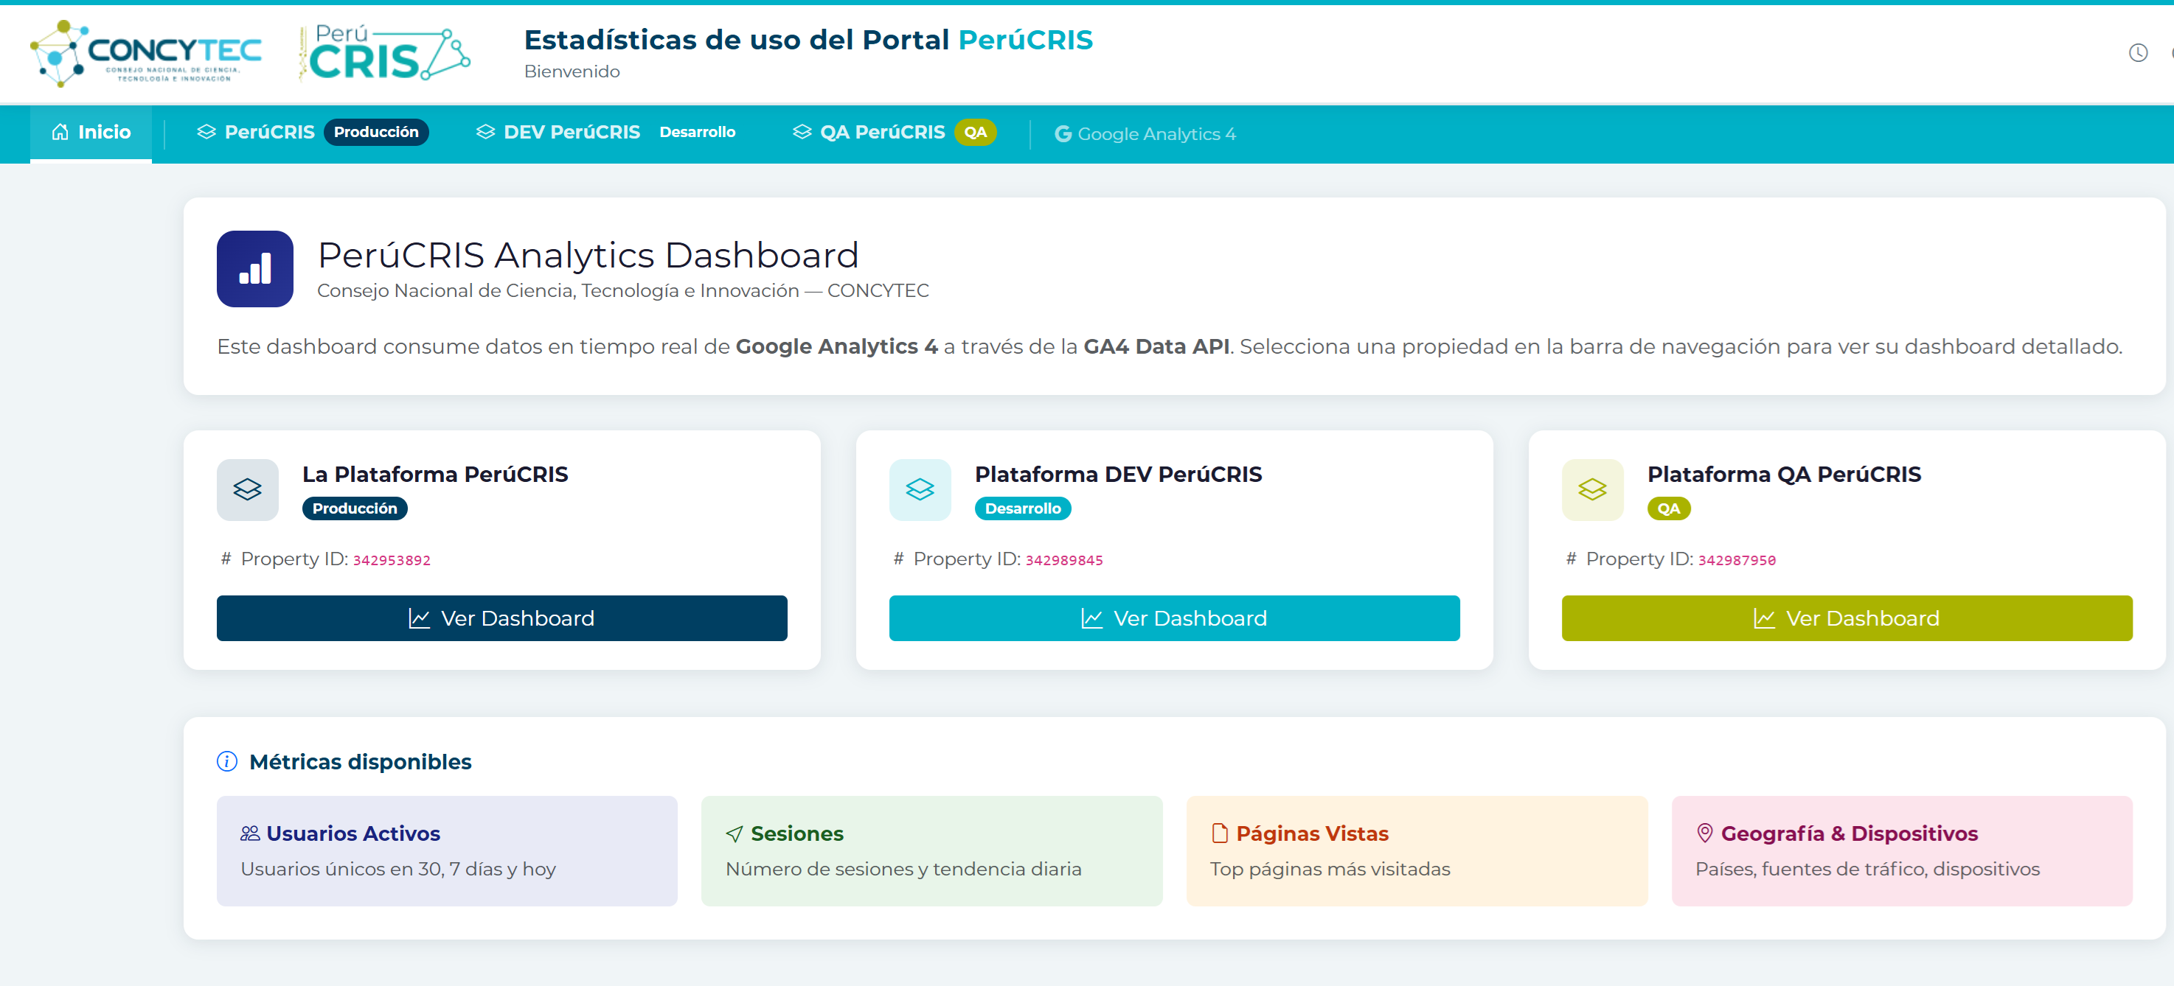Switch to QA PerúCRIS tab
The height and width of the screenshot is (986, 2174).
[x=895, y=133]
